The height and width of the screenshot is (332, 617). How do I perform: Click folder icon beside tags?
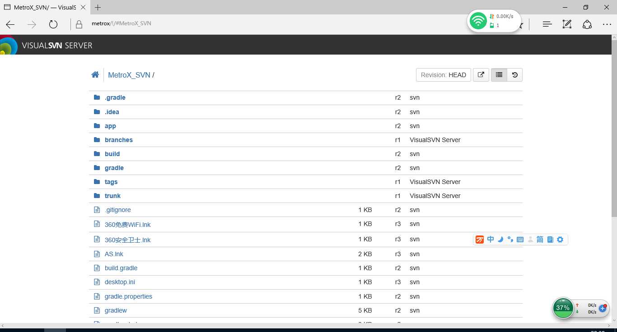pos(97,182)
